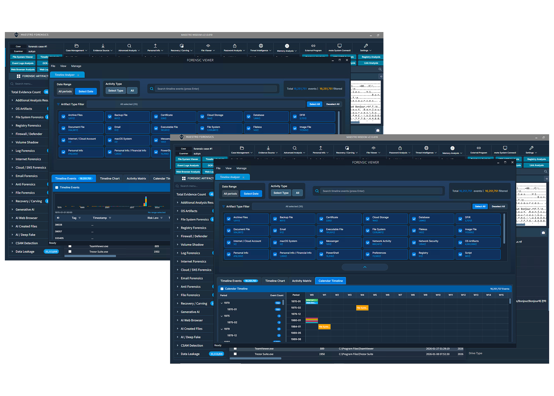Click search timeline events field, front viewer
This screenshot has width=554, height=396.
(x=381, y=191)
